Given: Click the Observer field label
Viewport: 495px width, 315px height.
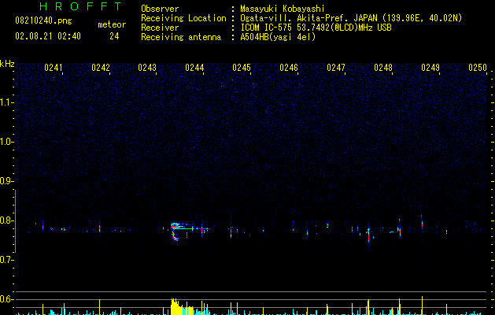Looking at the screenshot, I should 160,9.
